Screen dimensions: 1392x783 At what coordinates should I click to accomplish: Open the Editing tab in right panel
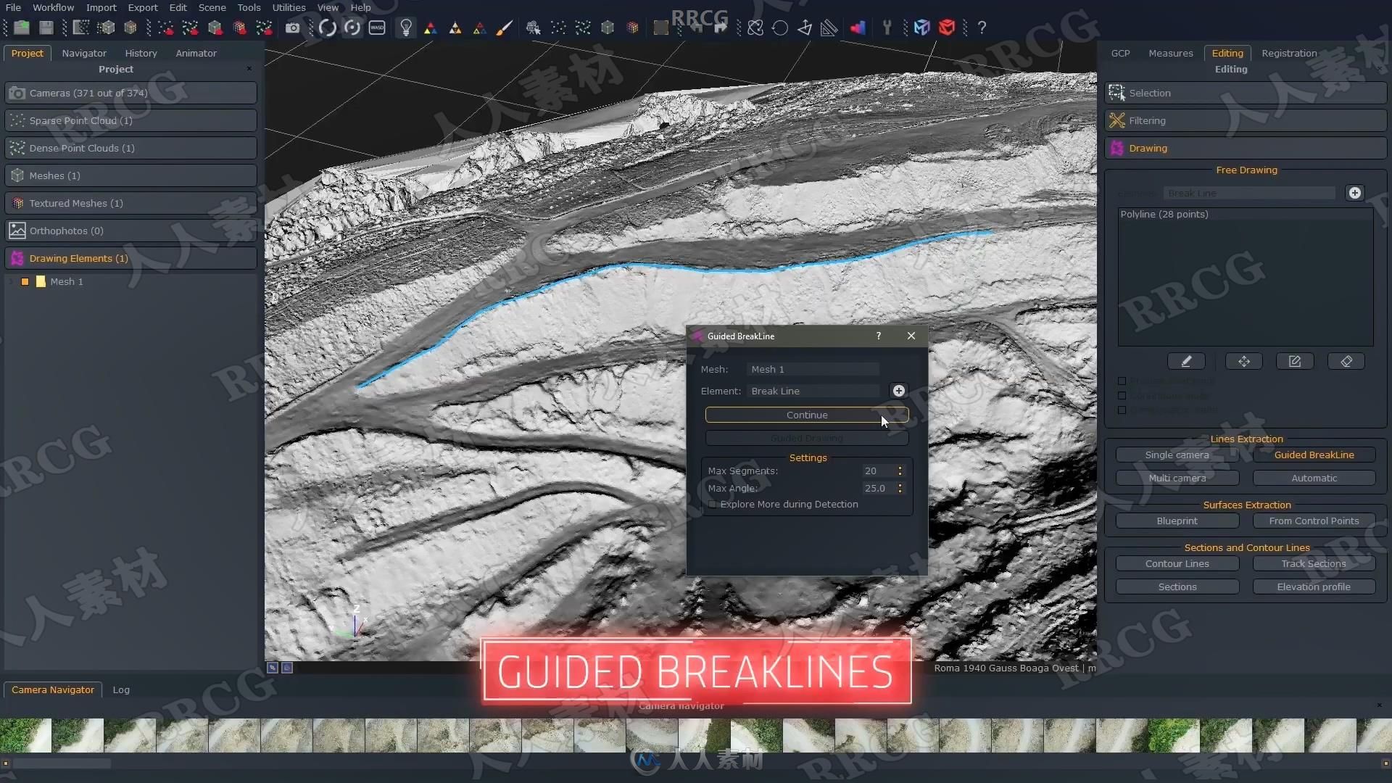[1227, 53]
